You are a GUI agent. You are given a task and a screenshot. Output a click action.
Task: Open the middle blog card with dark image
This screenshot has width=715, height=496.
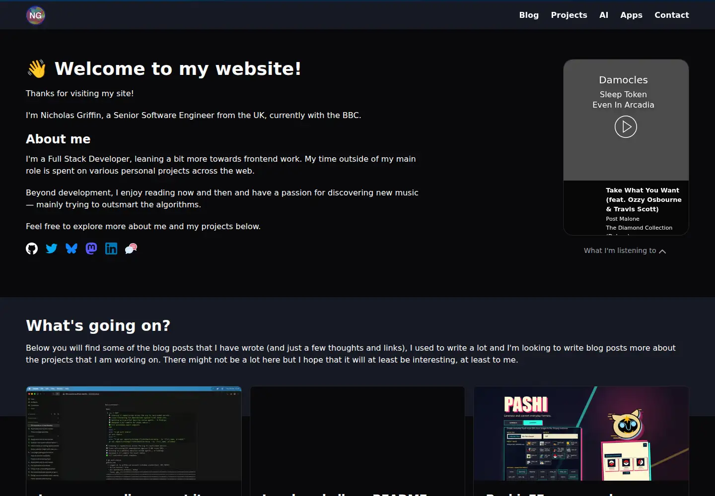point(357,441)
